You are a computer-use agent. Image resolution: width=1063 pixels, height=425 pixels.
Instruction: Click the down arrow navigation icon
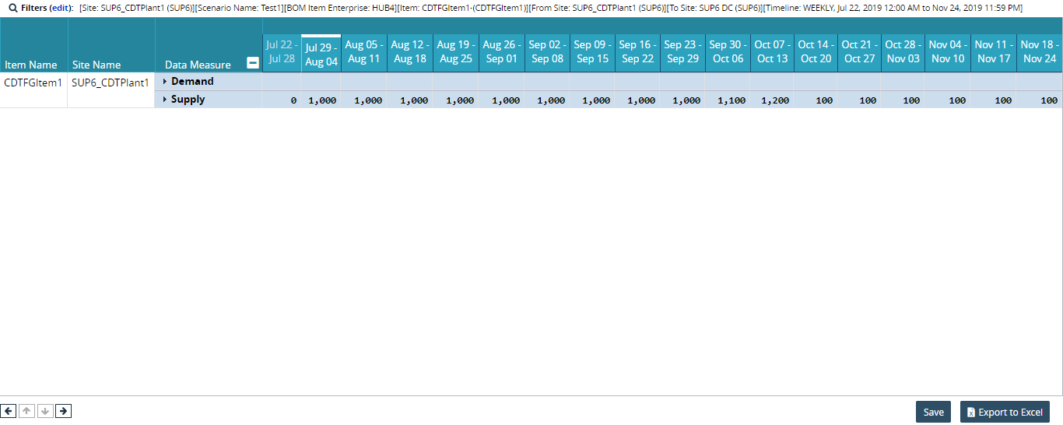point(45,411)
